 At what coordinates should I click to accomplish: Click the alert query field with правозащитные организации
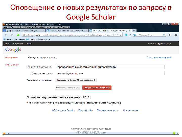[110, 67]
